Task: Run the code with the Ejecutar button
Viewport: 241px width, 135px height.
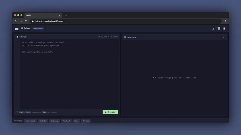Action: (110, 112)
